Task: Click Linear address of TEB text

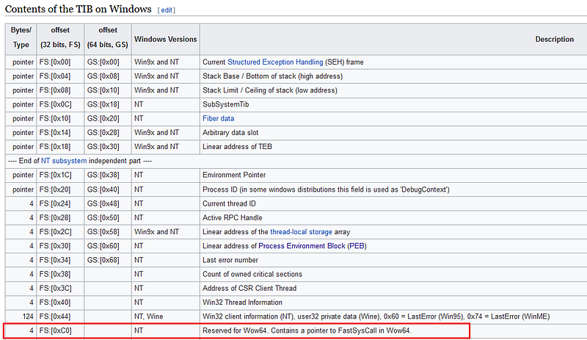Action: [237, 147]
